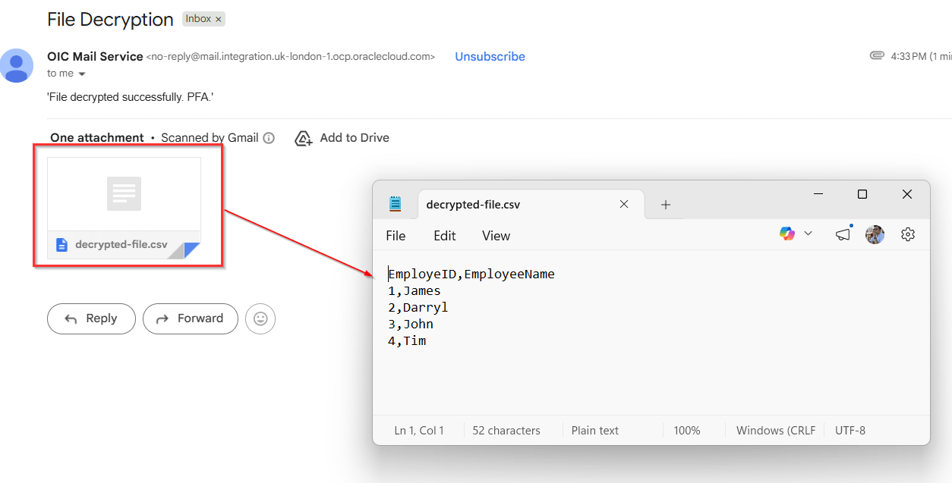Click the Unsubscribe link
The width and height of the screenshot is (952, 483).
[490, 57]
